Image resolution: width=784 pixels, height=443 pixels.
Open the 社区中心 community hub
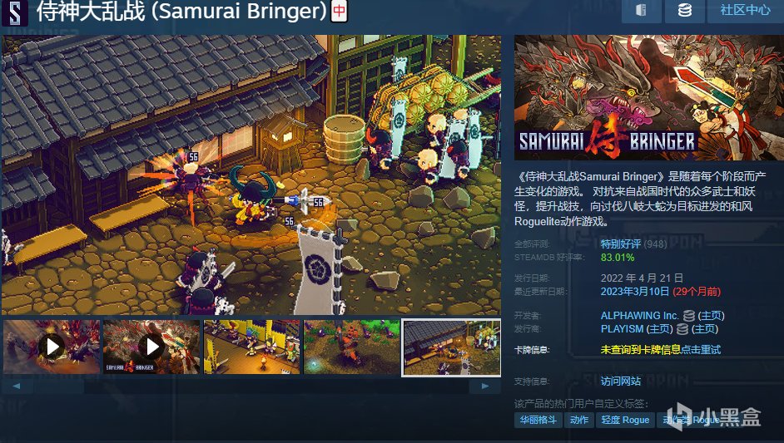point(745,11)
